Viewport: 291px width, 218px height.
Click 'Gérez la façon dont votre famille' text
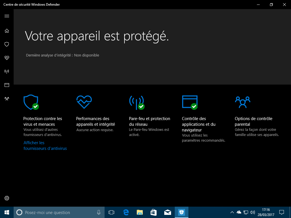click(255, 129)
